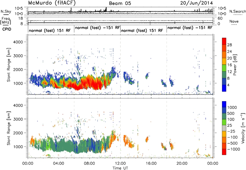
Task: Click the date "20/Jun/2014"
Action: (x=196, y=3)
